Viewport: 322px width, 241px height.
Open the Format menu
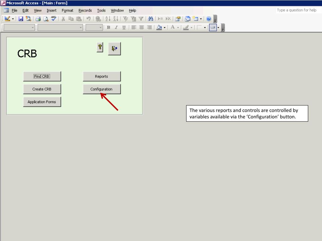tap(67, 10)
